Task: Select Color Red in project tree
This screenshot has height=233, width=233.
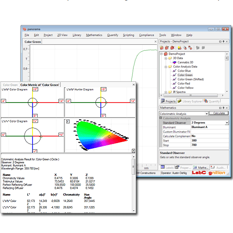Action: [x=184, y=84]
